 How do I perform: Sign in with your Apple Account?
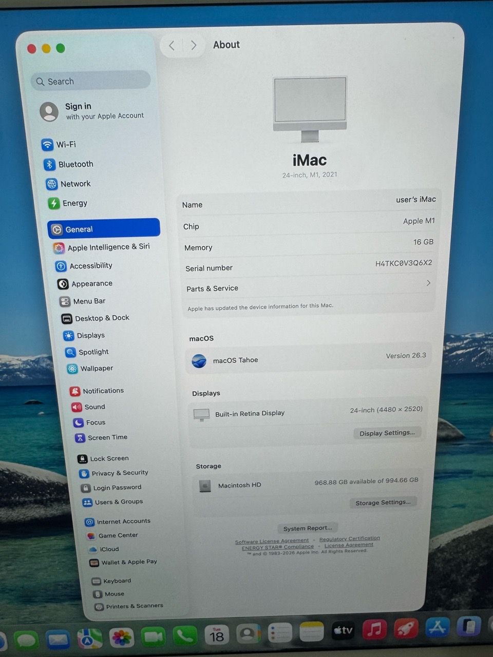click(92, 111)
